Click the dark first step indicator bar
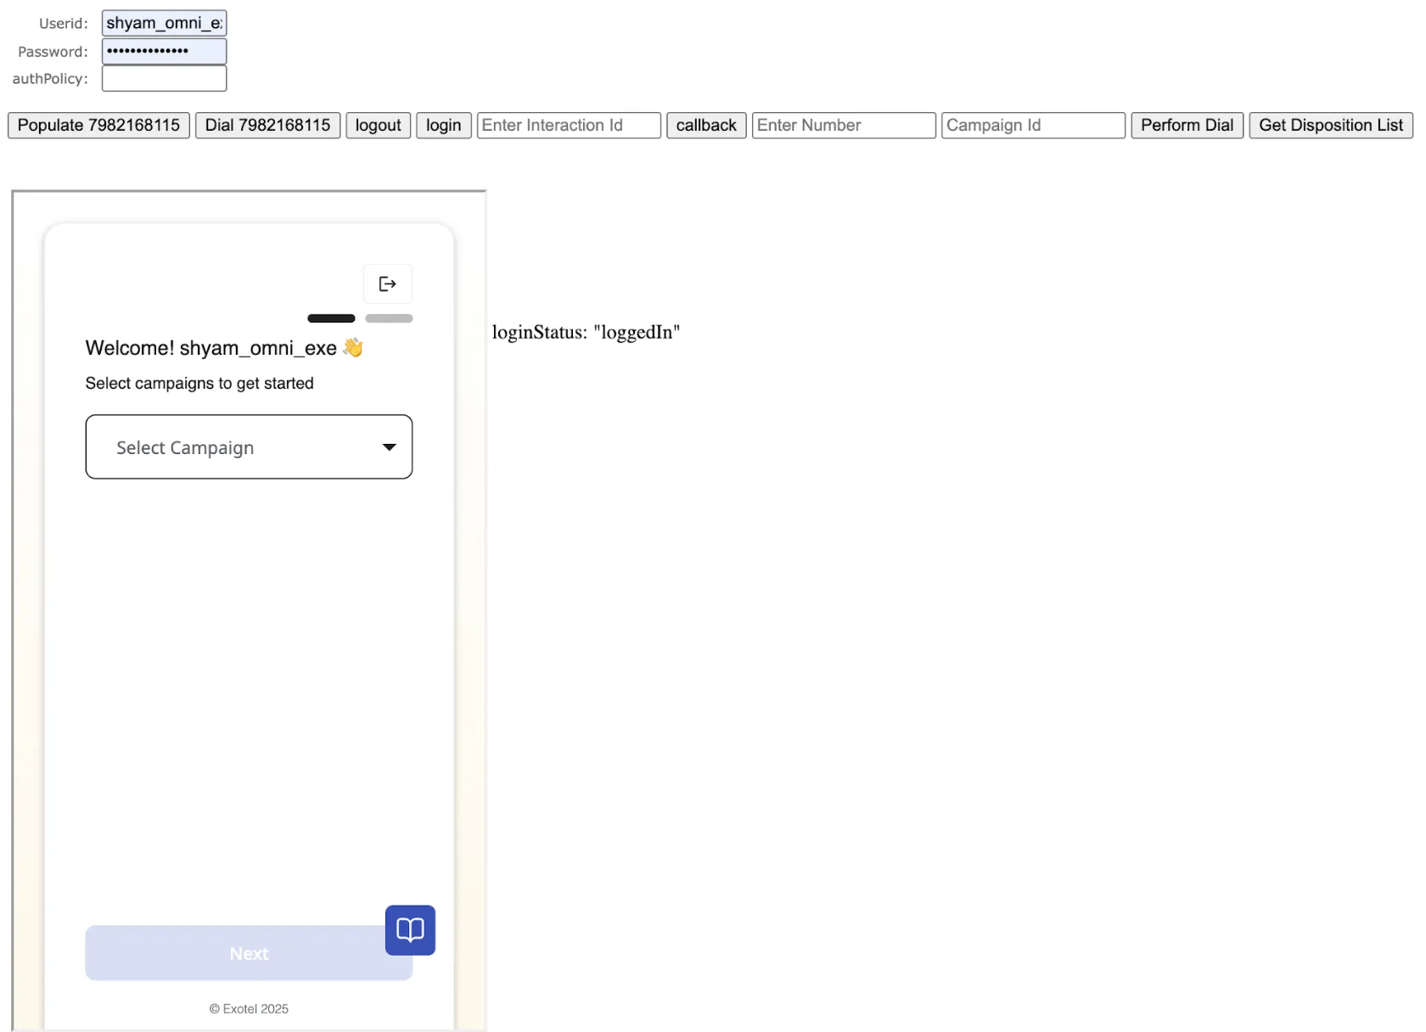 [331, 318]
